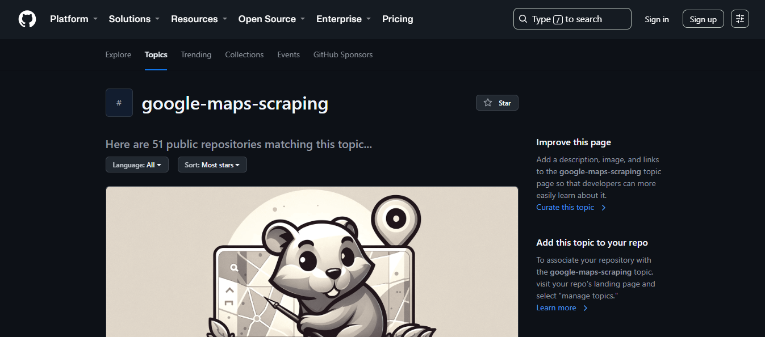Focus the Type / to search field
Image resolution: width=765 pixels, height=337 pixels.
coord(572,19)
